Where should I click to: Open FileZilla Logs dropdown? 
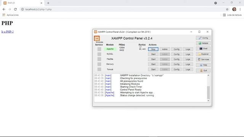tap(188, 59)
